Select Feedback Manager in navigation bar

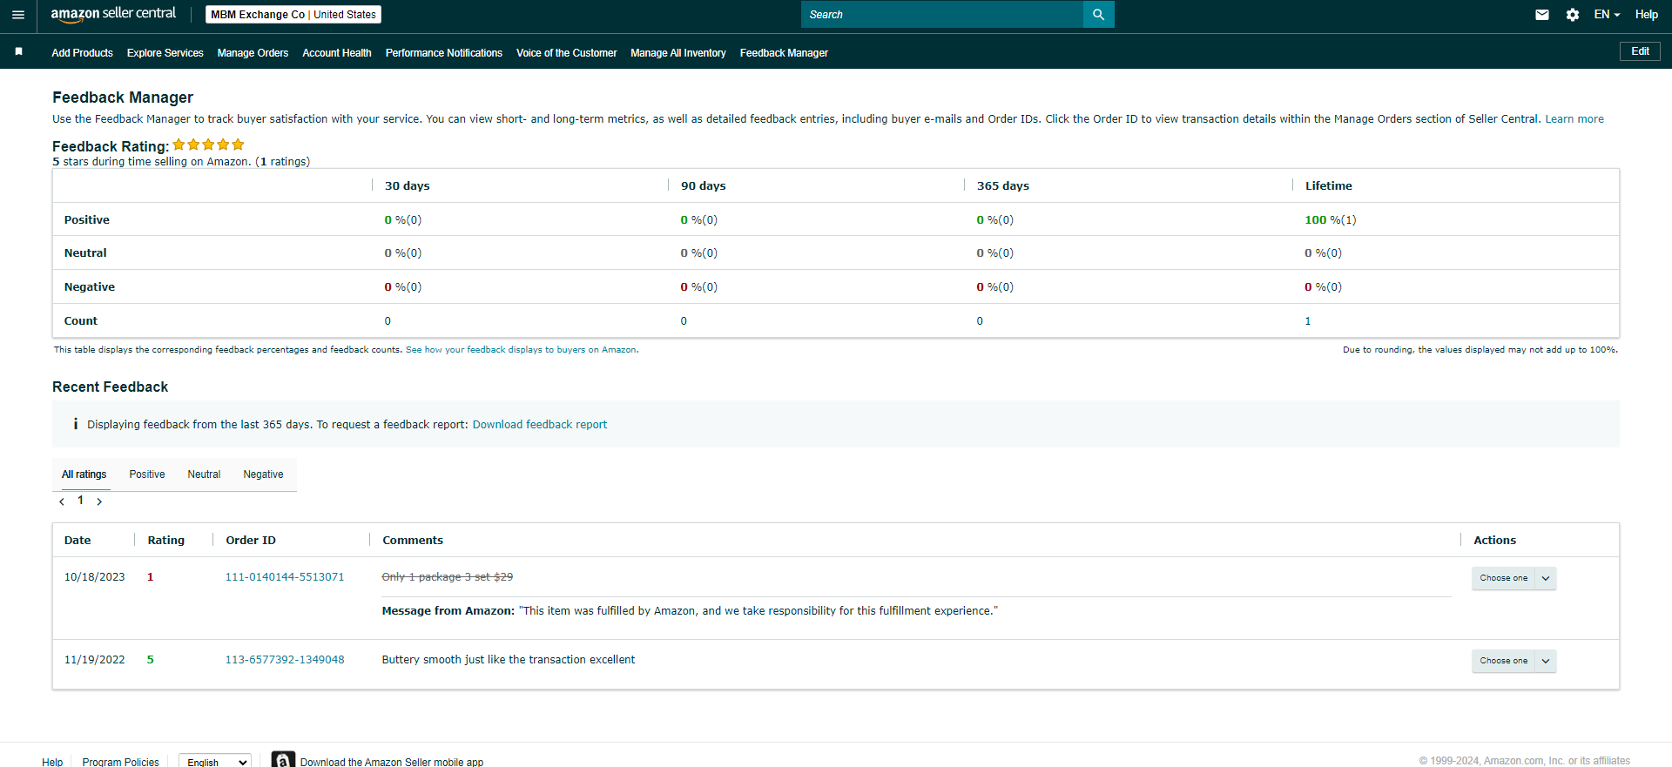pos(784,53)
